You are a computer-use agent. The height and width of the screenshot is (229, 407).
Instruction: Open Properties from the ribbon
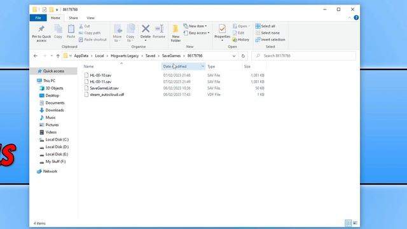coord(222,32)
